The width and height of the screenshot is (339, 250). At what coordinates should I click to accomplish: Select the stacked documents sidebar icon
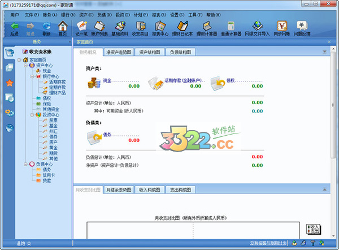pos(10,68)
